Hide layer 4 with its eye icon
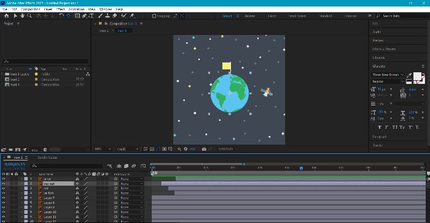Viewport: 430px width, 223px height. coord(4,193)
